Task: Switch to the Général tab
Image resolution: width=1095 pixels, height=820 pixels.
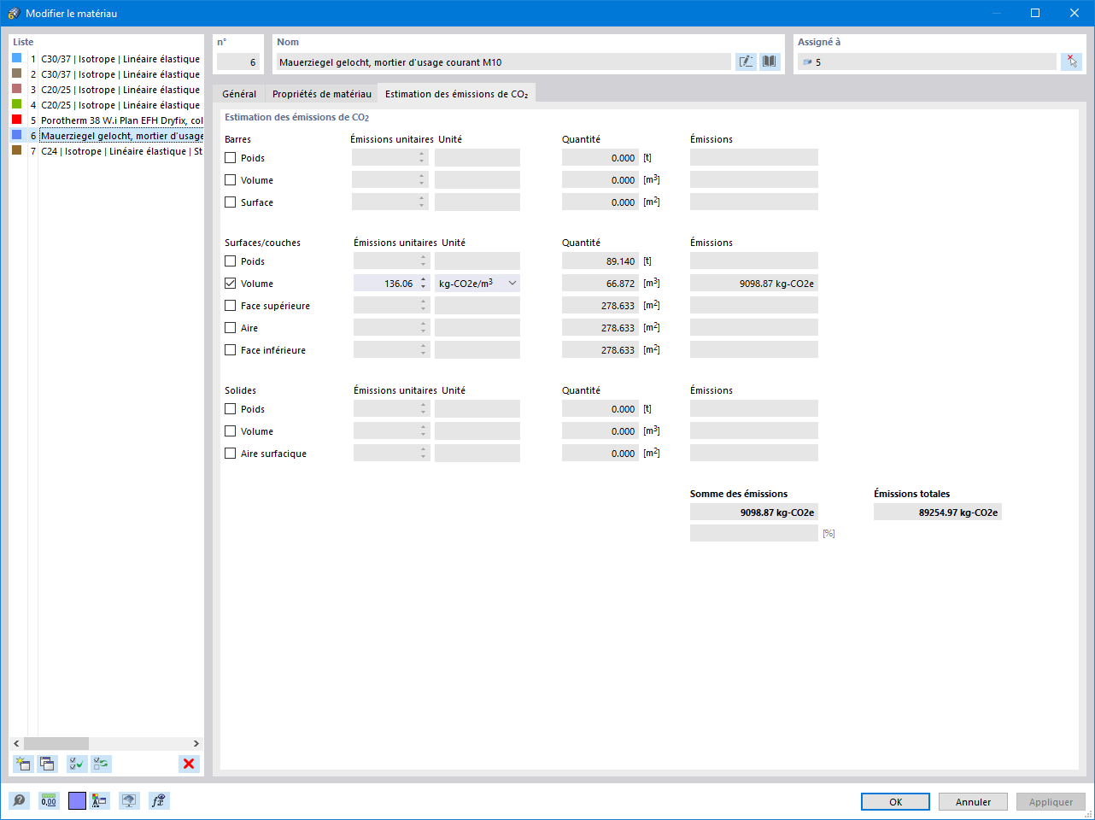Action: 239,94
